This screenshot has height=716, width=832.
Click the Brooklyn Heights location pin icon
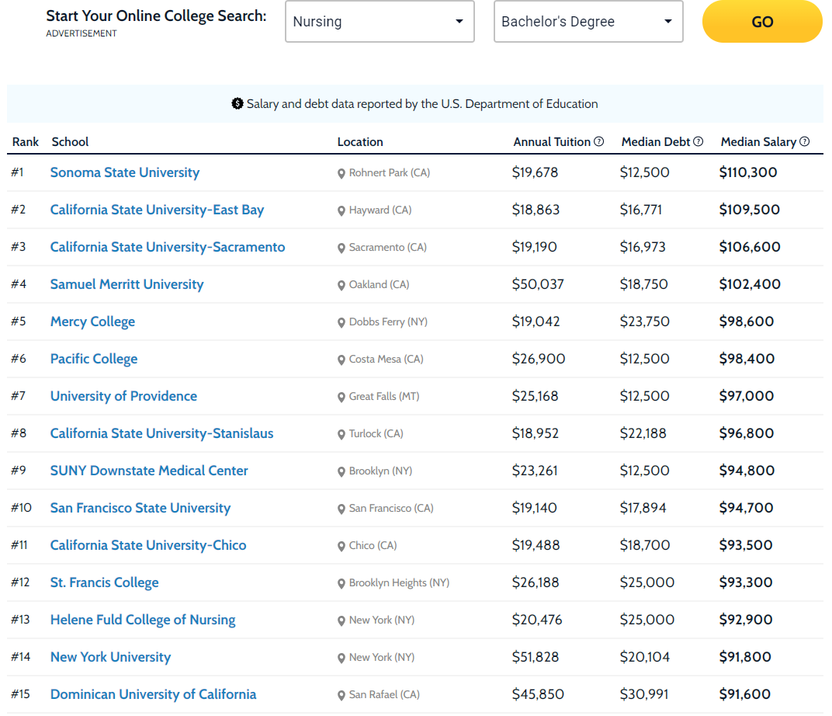[x=341, y=583]
